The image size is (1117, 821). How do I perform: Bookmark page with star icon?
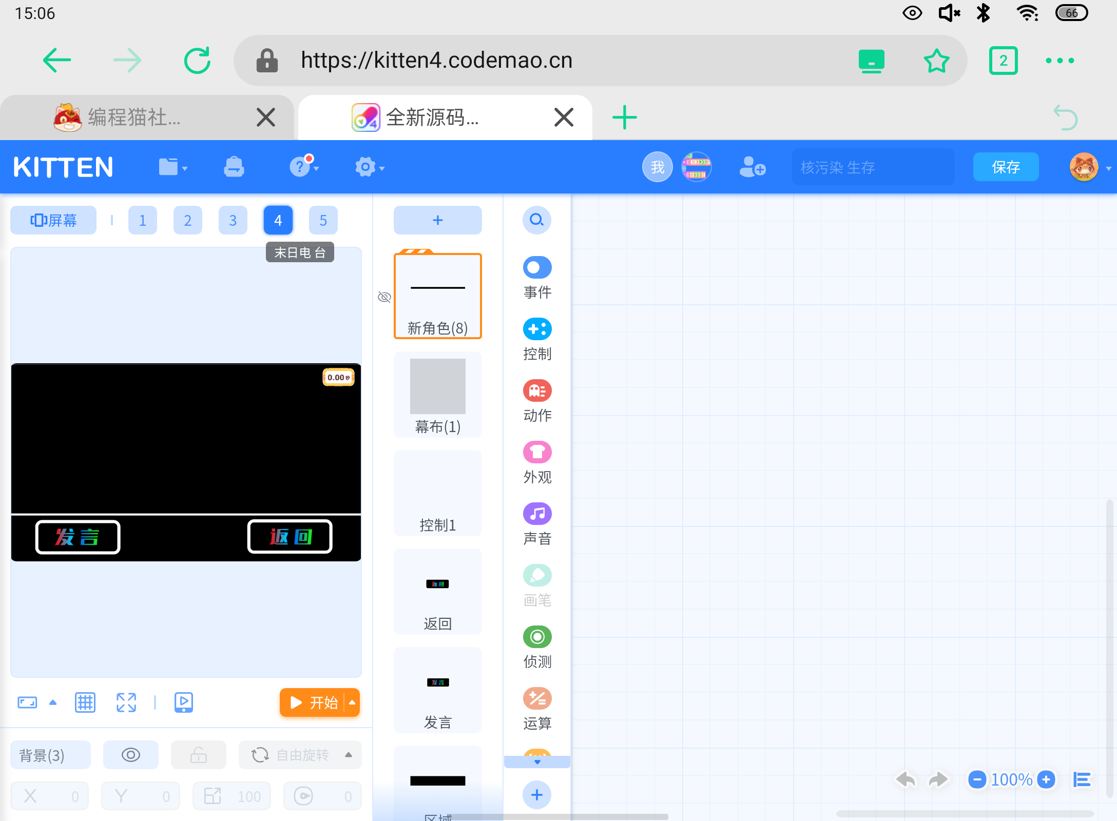pyautogui.click(x=936, y=61)
